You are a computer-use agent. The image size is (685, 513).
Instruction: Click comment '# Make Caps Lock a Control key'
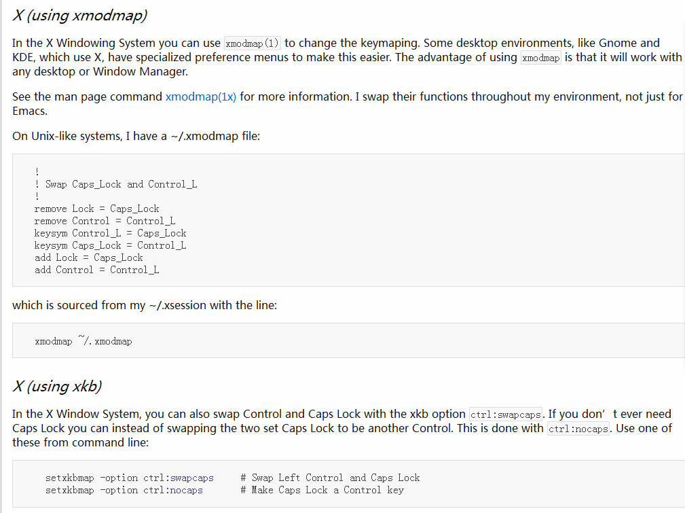[x=322, y=491]
